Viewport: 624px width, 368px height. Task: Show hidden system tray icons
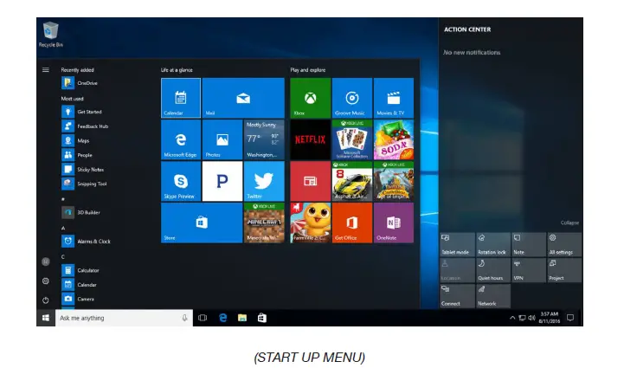[512, 318]
